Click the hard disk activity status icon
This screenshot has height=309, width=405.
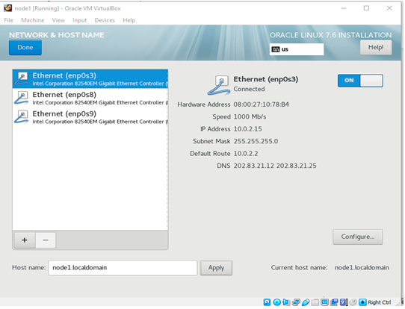coord(267,302)
